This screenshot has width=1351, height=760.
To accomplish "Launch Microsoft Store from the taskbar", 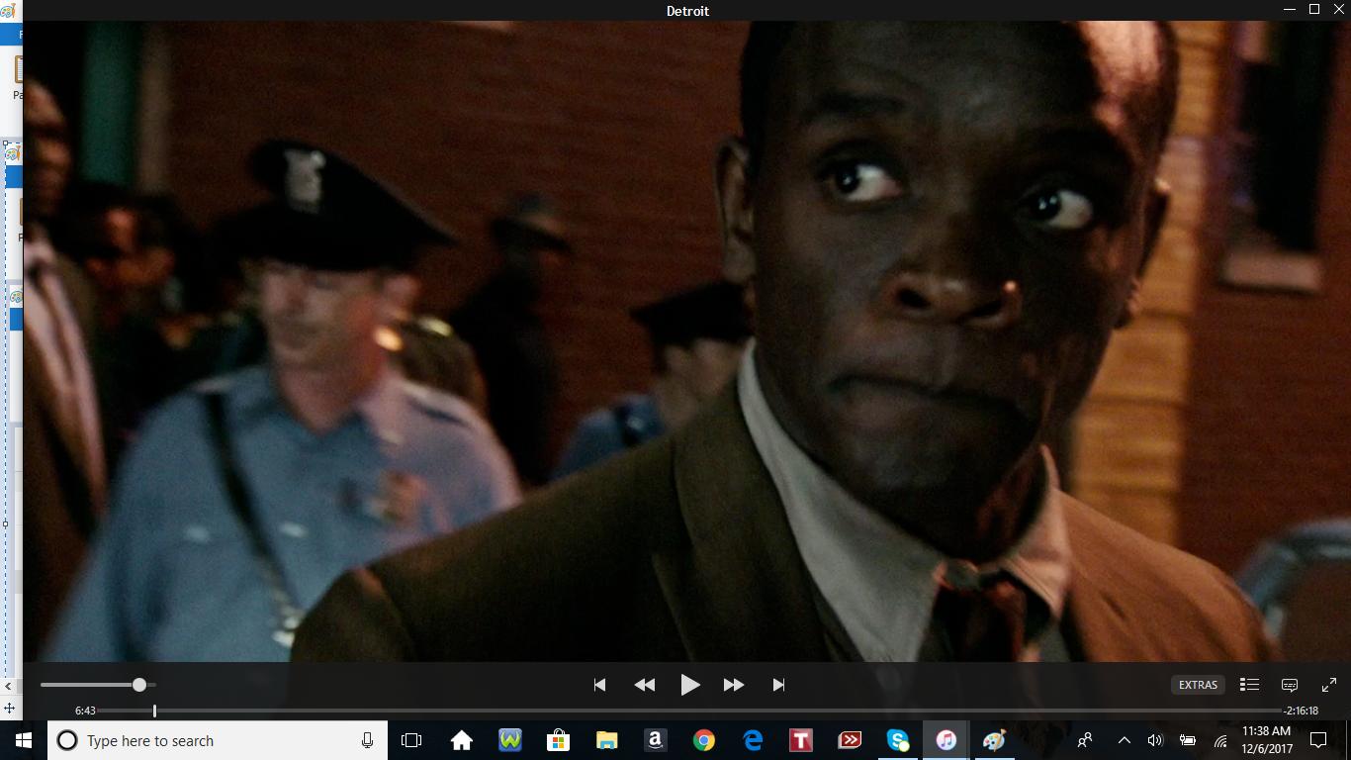I will [558, 740].
